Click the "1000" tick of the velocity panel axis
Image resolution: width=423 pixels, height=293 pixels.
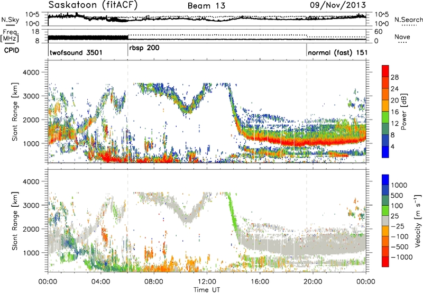tap(31, 253)
